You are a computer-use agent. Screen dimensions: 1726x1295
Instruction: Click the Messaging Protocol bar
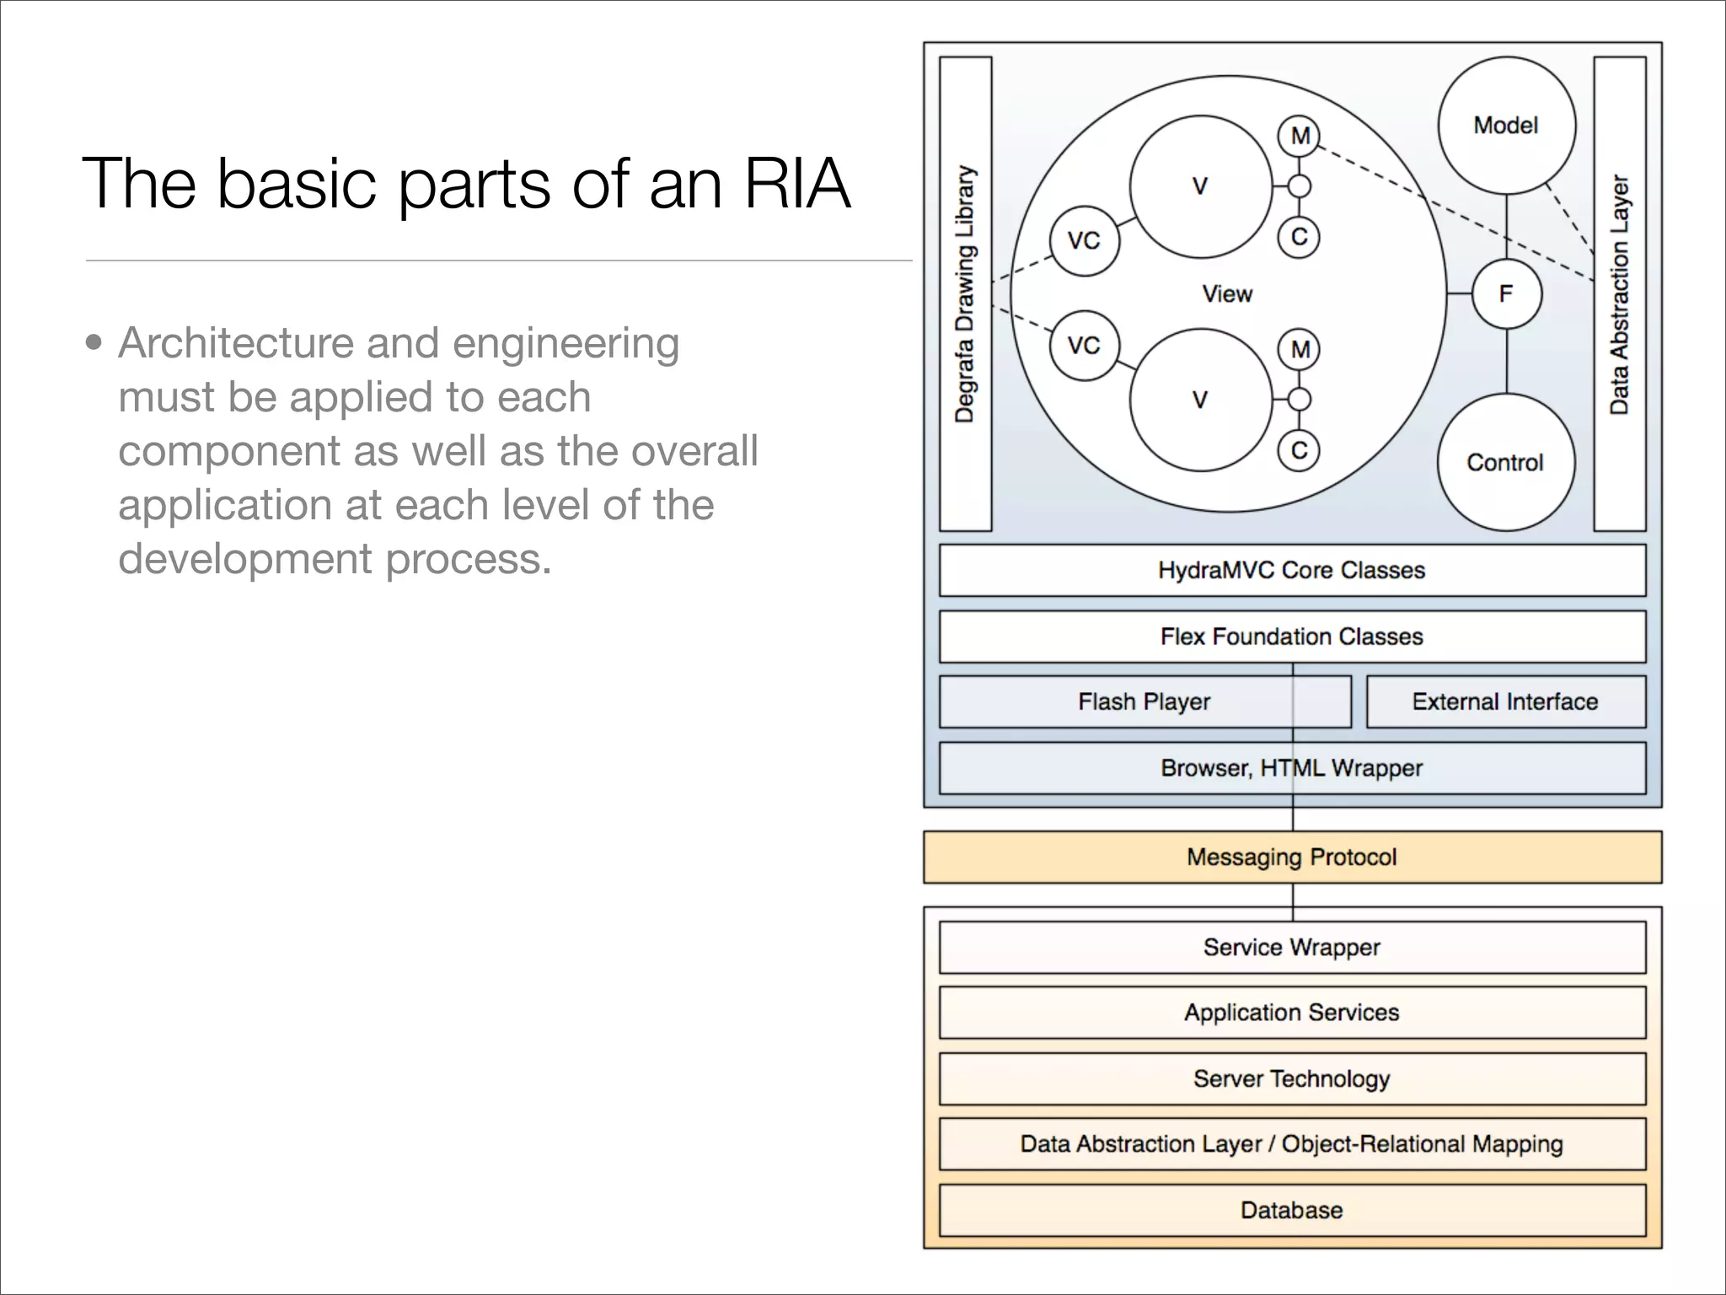pos(1291,857)
